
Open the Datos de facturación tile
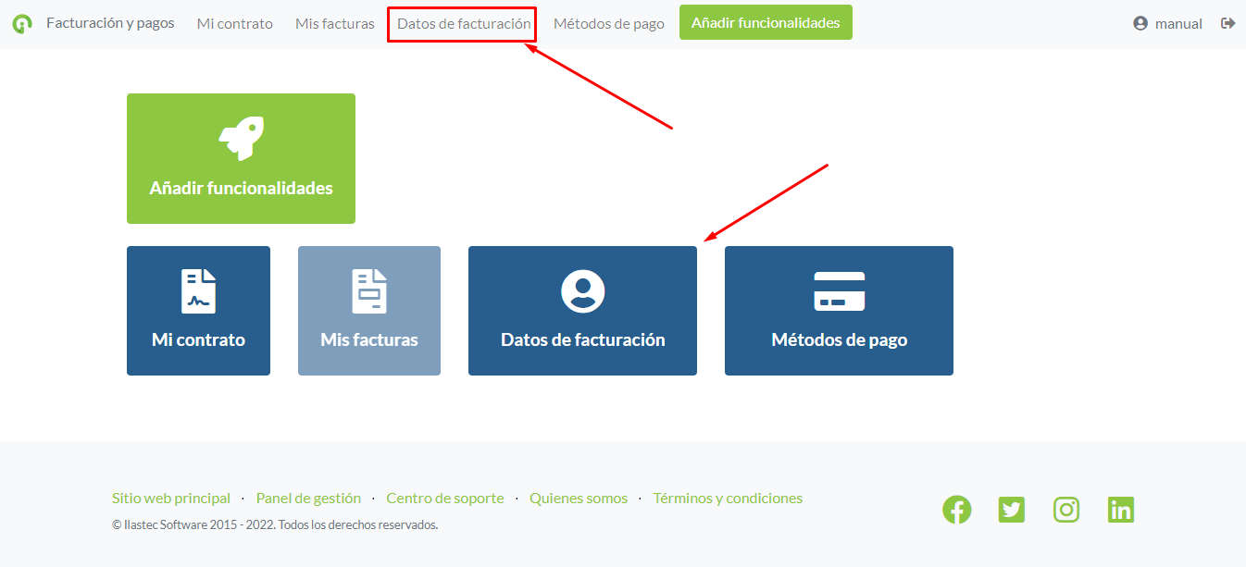click(582, 311)
